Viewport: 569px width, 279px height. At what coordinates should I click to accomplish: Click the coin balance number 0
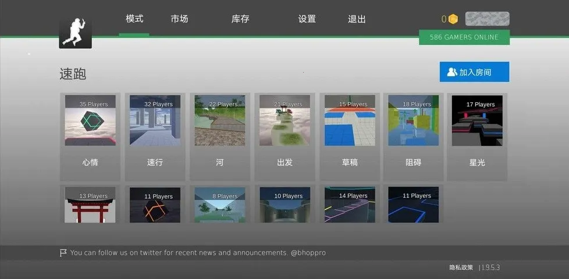click(x=444, y=19)
